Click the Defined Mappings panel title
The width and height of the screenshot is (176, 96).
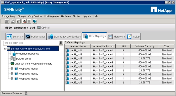click(75, 42)
